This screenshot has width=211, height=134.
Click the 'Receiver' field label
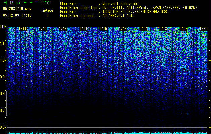pyautogui.click(x=68, y=12)
